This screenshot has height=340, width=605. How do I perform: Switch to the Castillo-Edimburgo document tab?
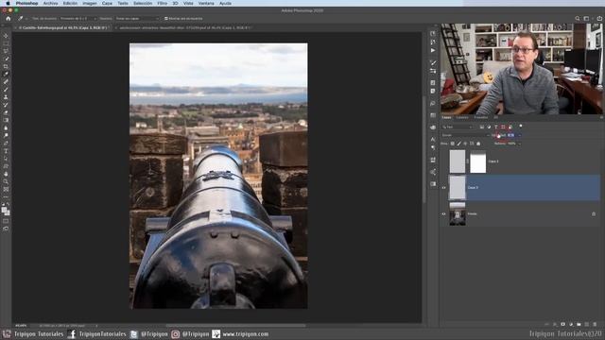tap(63, 27)
